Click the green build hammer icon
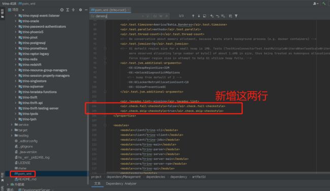 click(324, 4)
